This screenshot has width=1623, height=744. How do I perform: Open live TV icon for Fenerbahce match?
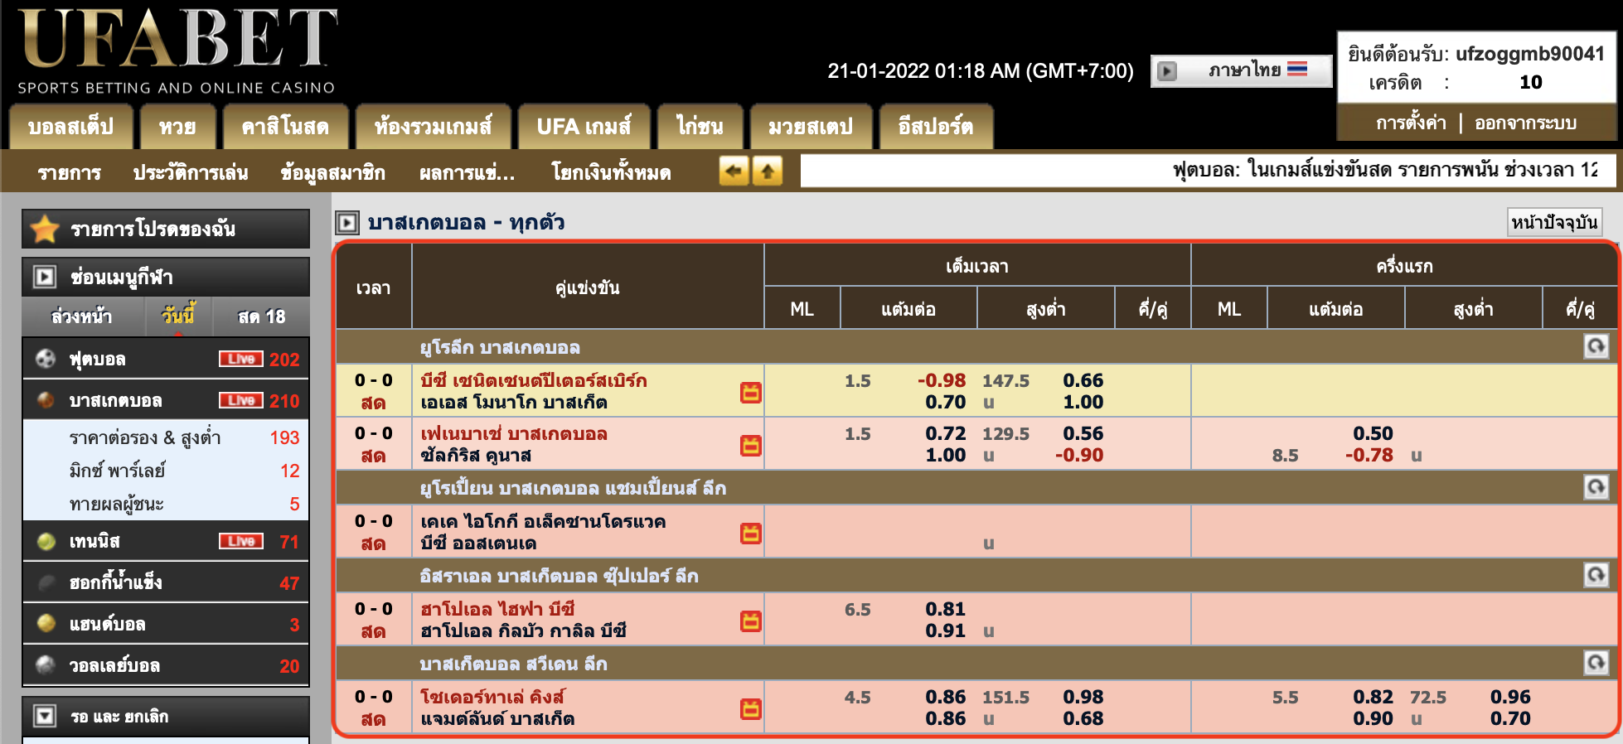pyautogui.click(x=751, y=446)
